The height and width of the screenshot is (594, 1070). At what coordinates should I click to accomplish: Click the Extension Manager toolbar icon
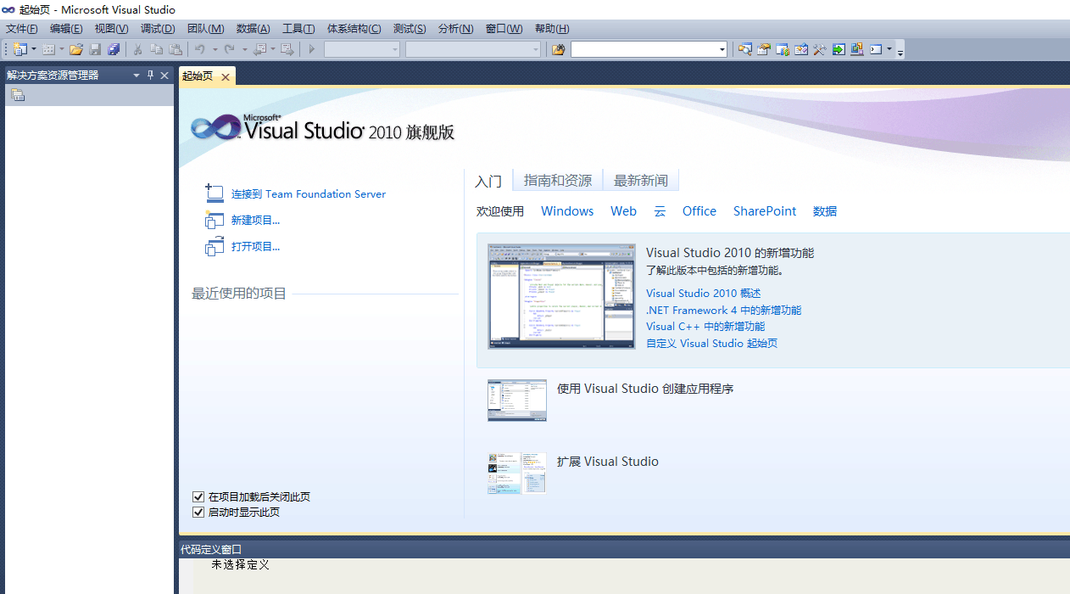tap(857, 49)
